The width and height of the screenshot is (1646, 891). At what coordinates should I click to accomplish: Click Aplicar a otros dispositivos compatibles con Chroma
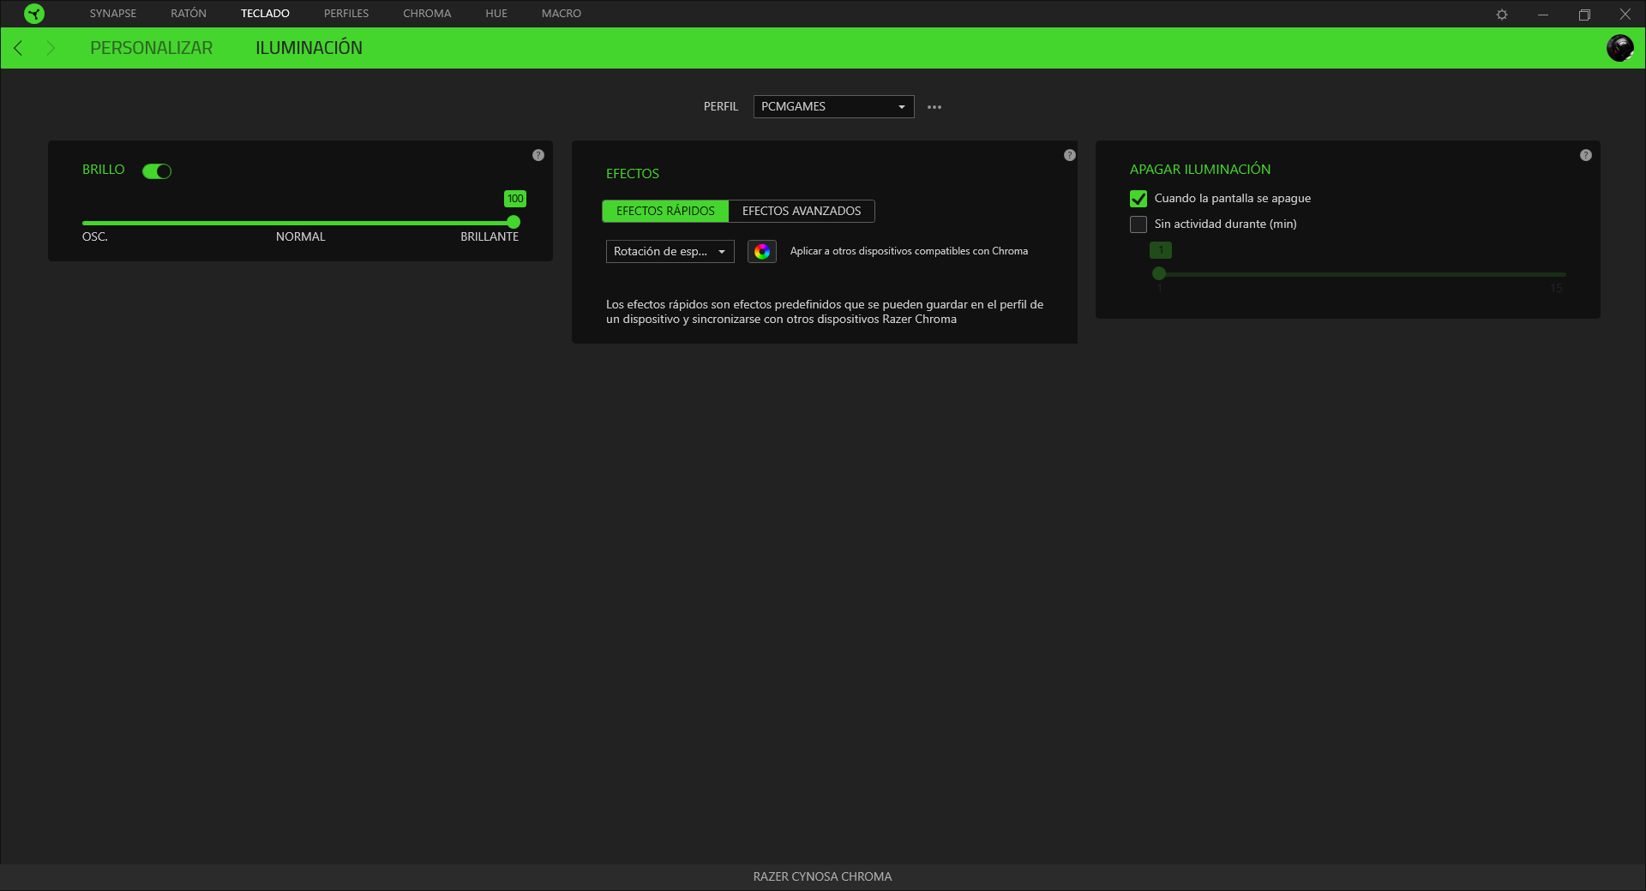coord(909,251)
